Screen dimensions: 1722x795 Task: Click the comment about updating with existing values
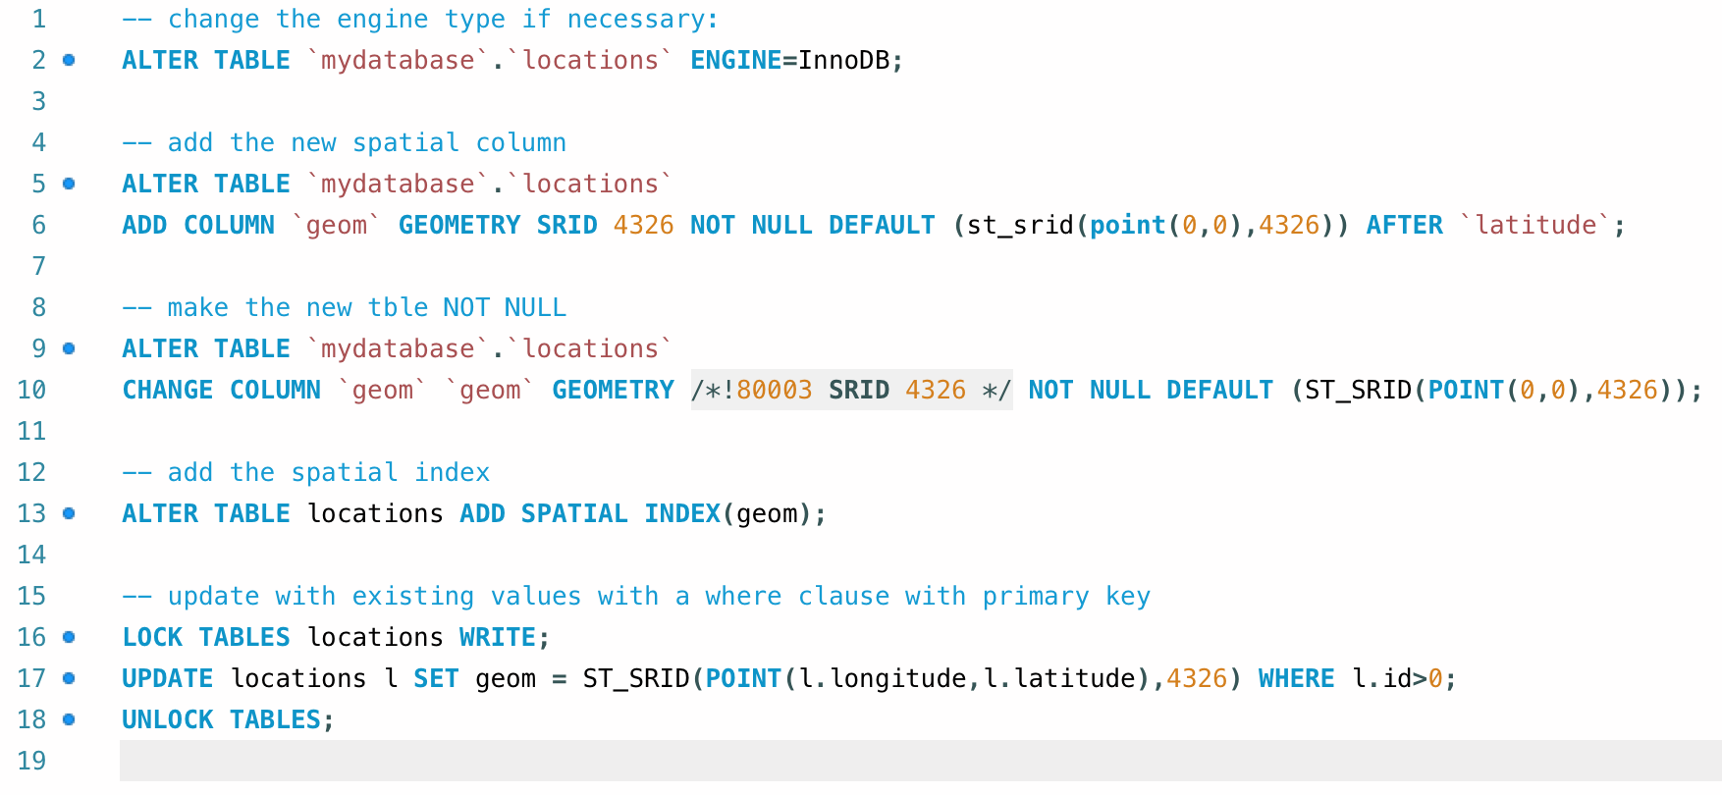coord(636,596)
